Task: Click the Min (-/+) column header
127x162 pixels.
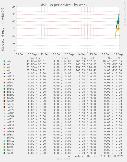Action: 63,58
